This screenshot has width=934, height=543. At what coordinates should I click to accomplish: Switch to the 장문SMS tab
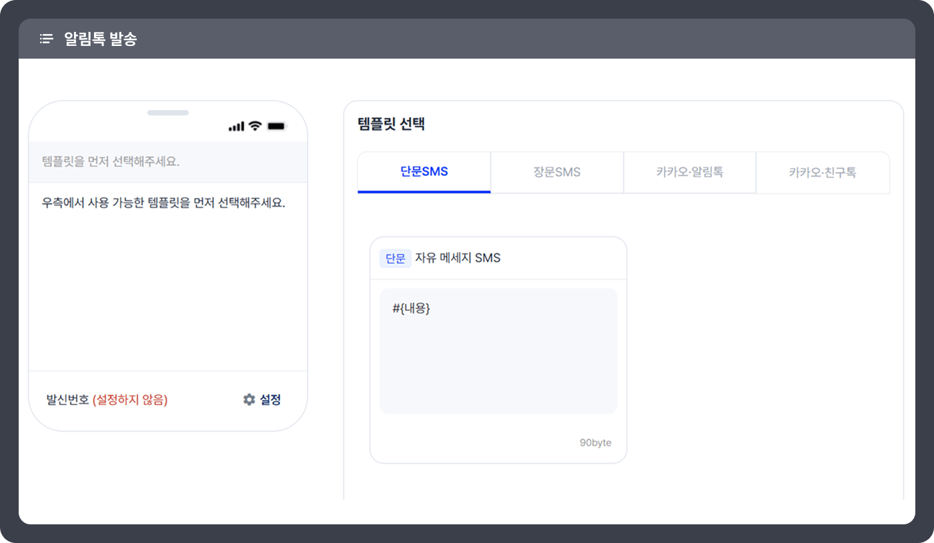tap(556, 172)
